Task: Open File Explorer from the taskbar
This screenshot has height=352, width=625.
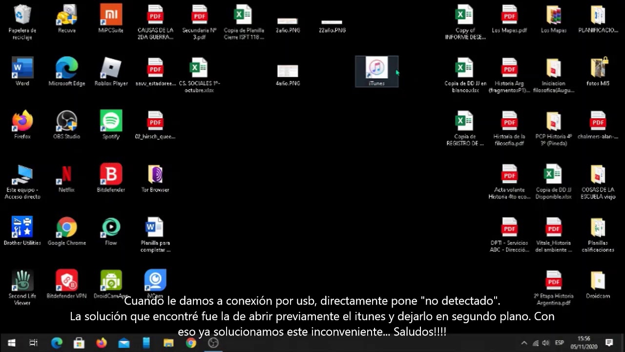Action: (x=168, y=343)
